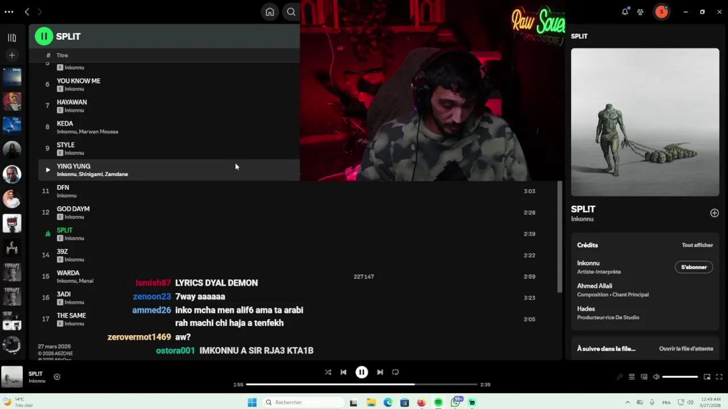Screen dimensions: 728x409
Task: Open the notifications bell
Action: (x=625, y=12)
